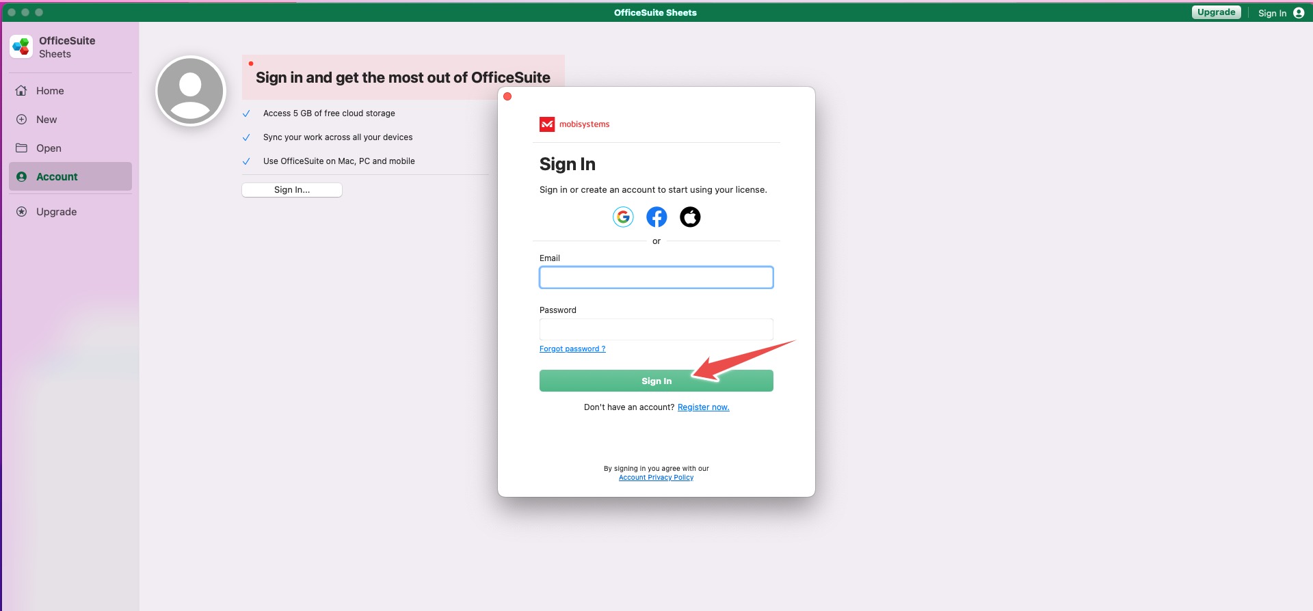Submit with the green Sign In button
The height and width of the screenshot is (611, 1313).
(x=656, y=381)
